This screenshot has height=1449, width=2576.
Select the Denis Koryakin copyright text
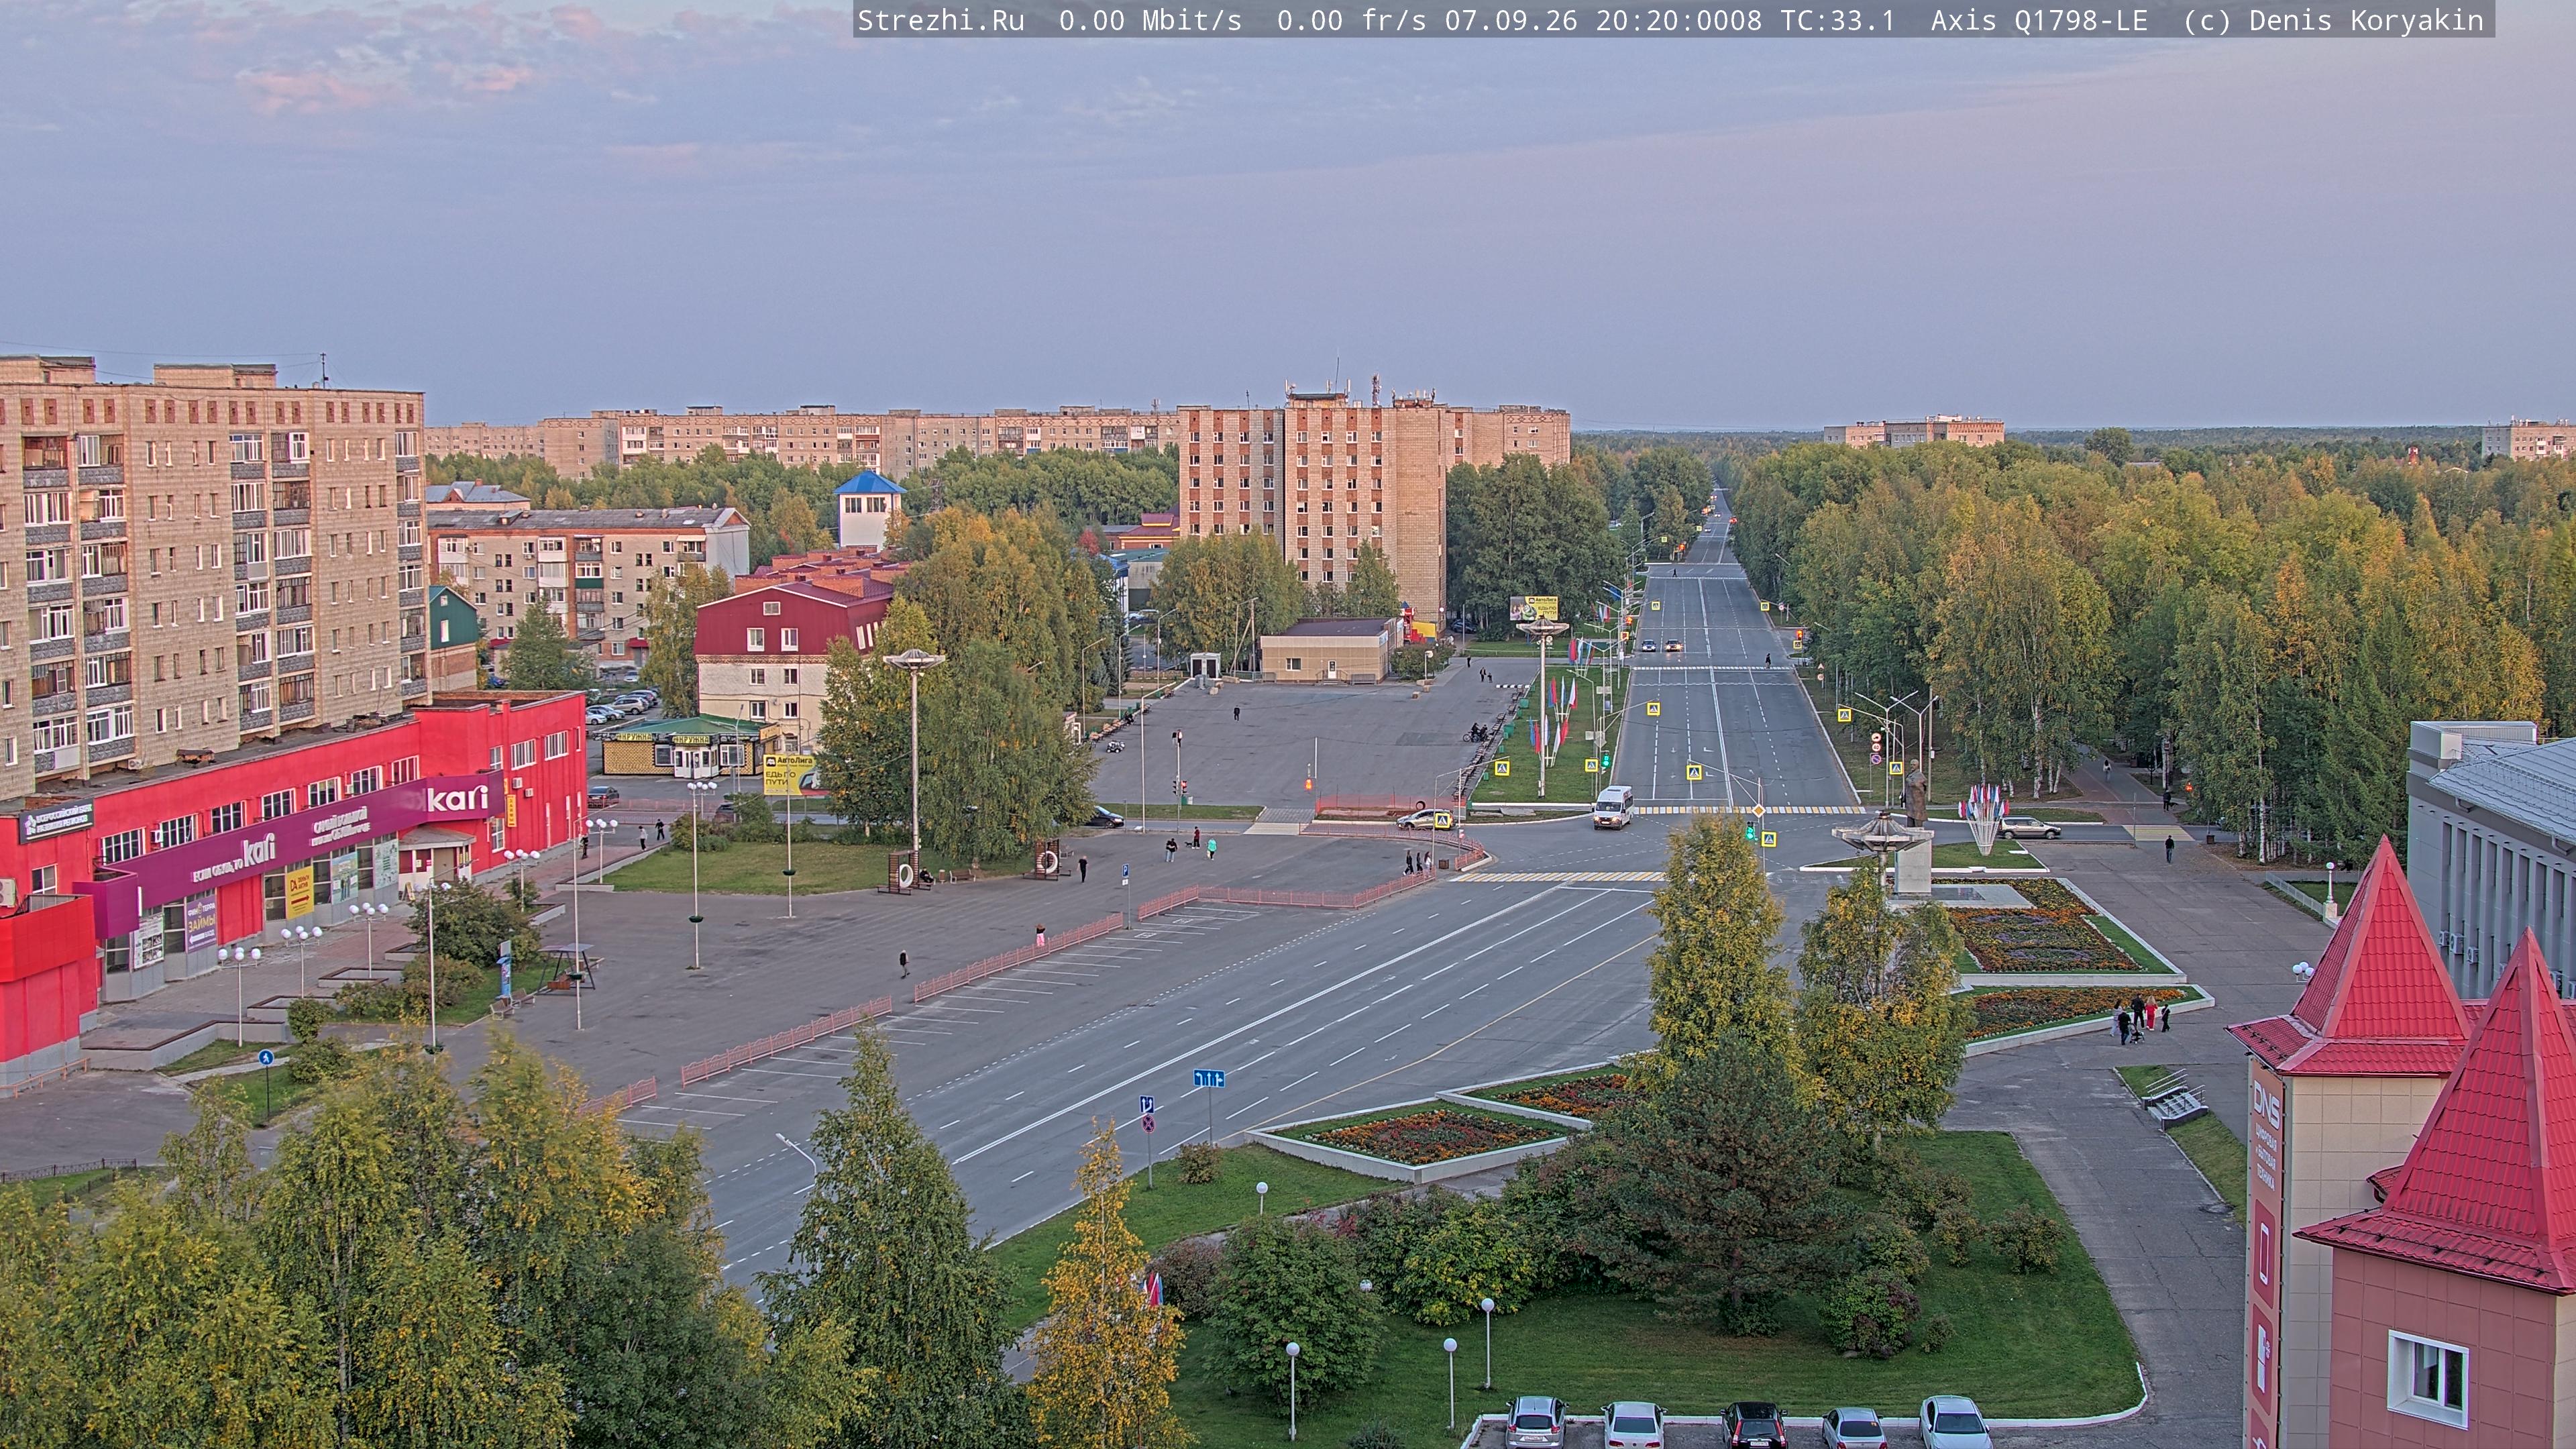pyautogui.click(x=2366, y=21)
